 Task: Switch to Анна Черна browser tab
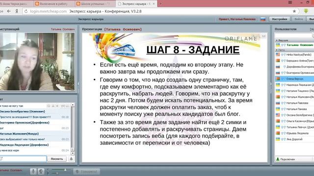(16, 3)
